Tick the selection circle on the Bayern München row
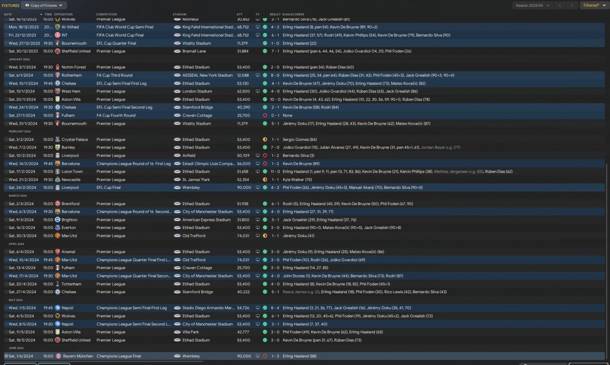The width and height of the screenshot is (610, 365). (x=6, y=356)
